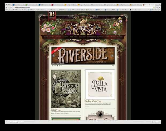Click the Bella Vista font title link

point(92,101)
